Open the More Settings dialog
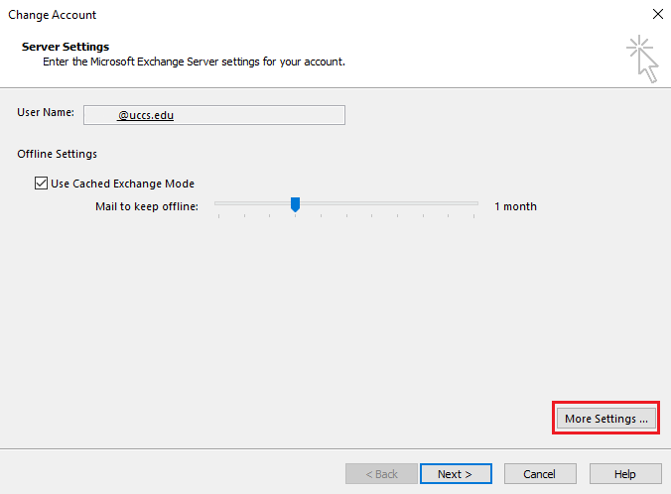This screenshot has width=671, height=494. pos(605,419)
